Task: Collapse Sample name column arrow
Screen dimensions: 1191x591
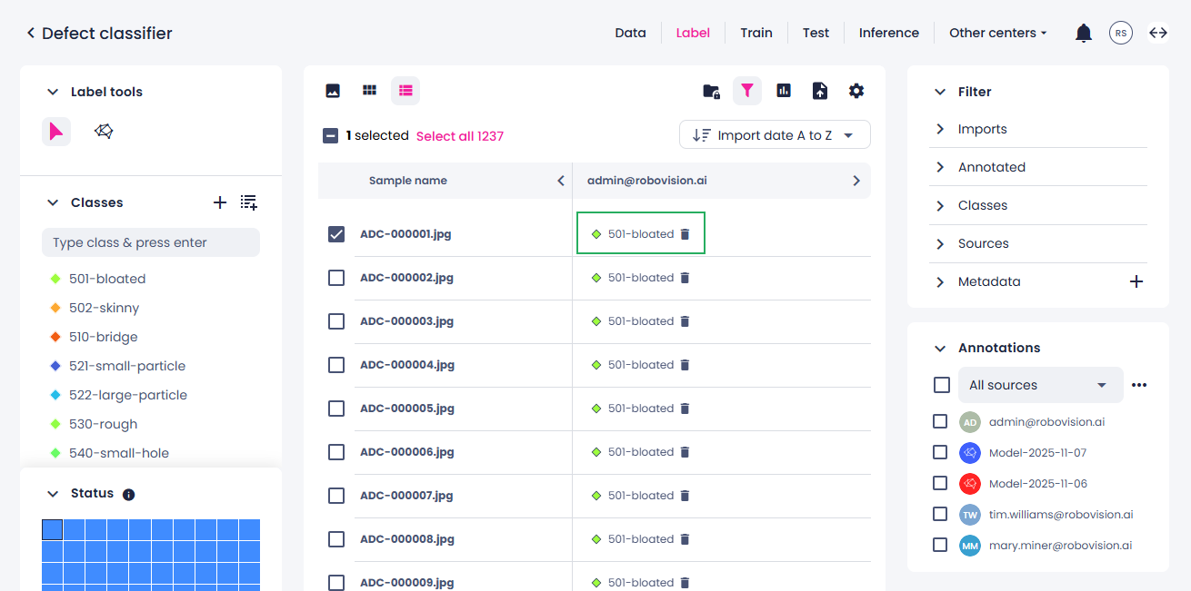Action: click(x=561, y=181)
